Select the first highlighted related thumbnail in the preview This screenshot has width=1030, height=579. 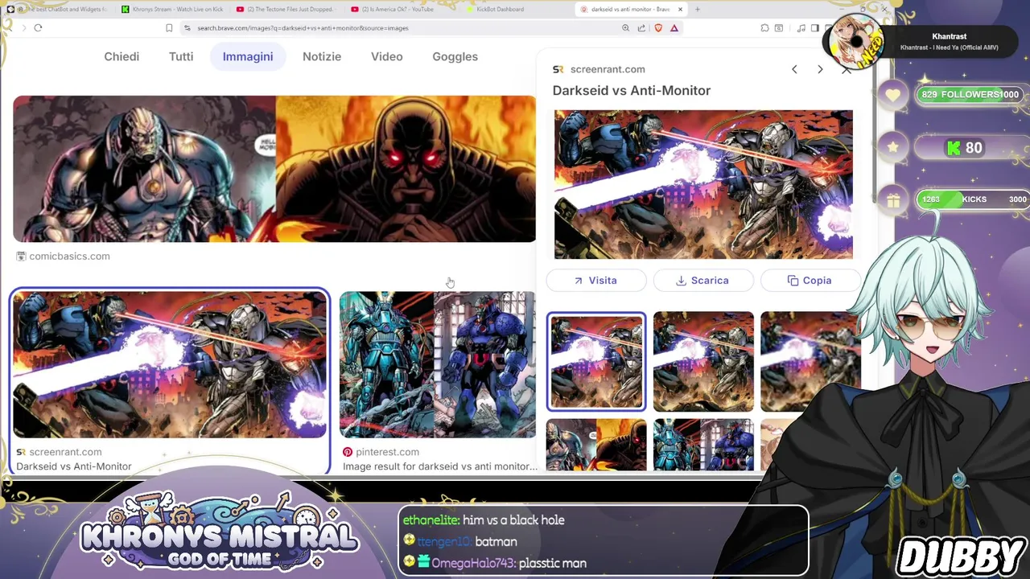click(x=596, y=362)
